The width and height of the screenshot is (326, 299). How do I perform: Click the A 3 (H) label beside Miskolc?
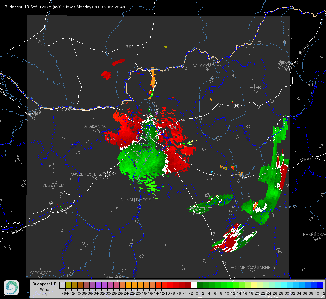pos(304,50)
